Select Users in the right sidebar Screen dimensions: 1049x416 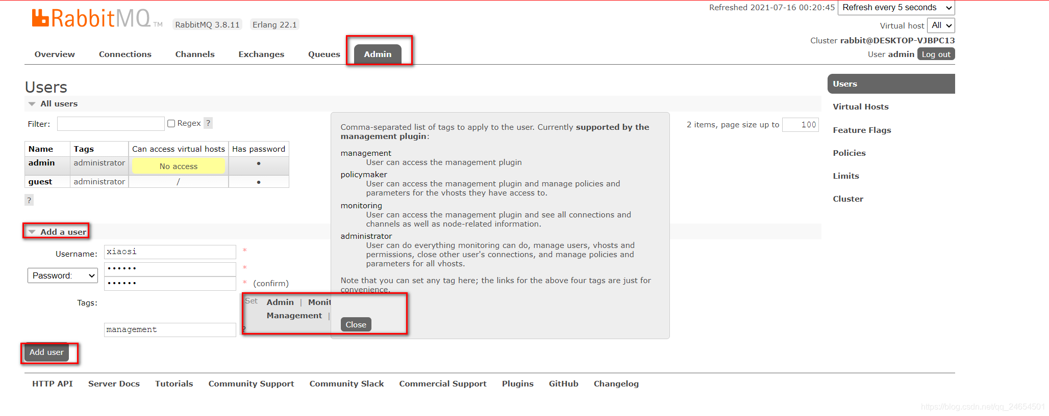[x=891, y=84]
